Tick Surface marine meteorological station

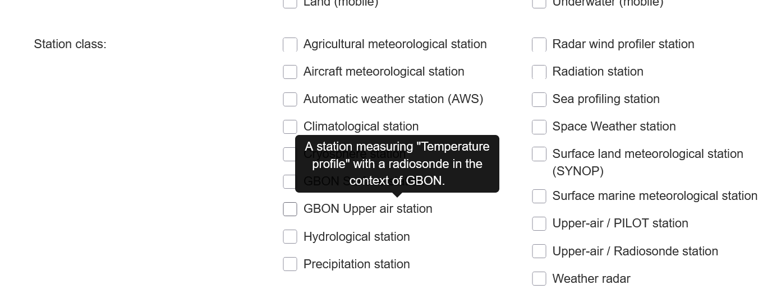click(539, 196)
